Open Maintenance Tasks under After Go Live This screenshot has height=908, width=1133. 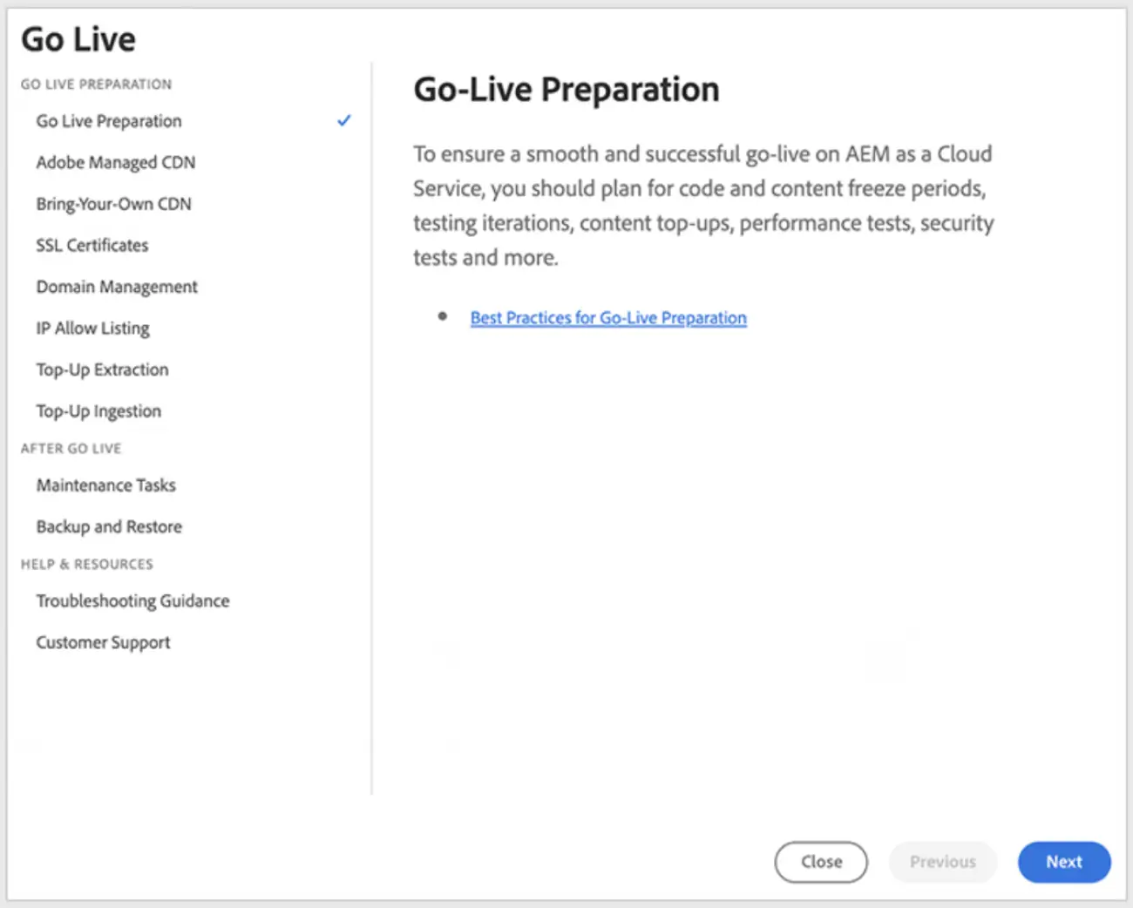106,485
